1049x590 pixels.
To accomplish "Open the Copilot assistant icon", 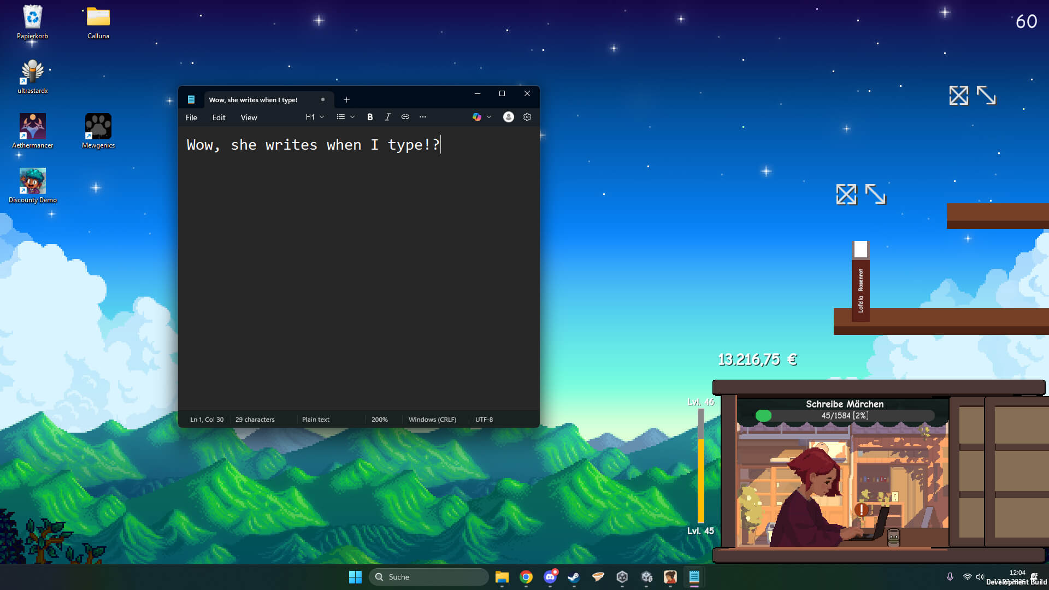I will (x=476, y=117).
